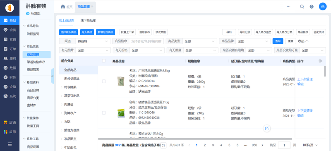Open the 系统 system settings module
Screen dimensions: 331x151
click(x=10, y=96)
